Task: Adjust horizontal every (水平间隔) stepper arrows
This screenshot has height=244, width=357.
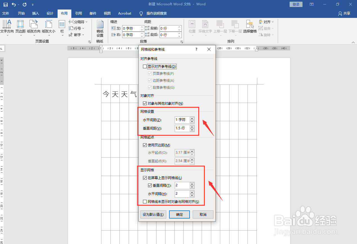Action: click(x=192, y=194)
